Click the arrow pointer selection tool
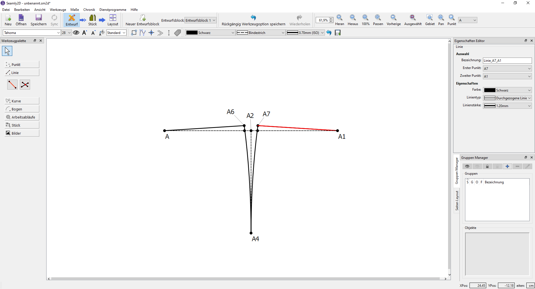535x289 pixels. [7, 51]
